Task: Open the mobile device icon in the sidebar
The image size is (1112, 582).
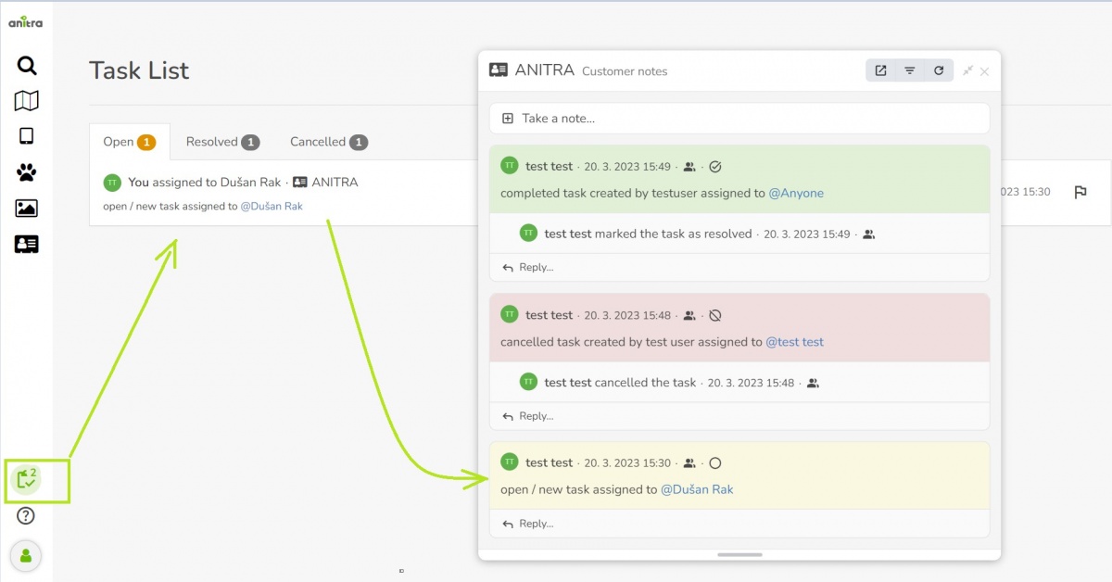Action: click(x=26, y=136)
